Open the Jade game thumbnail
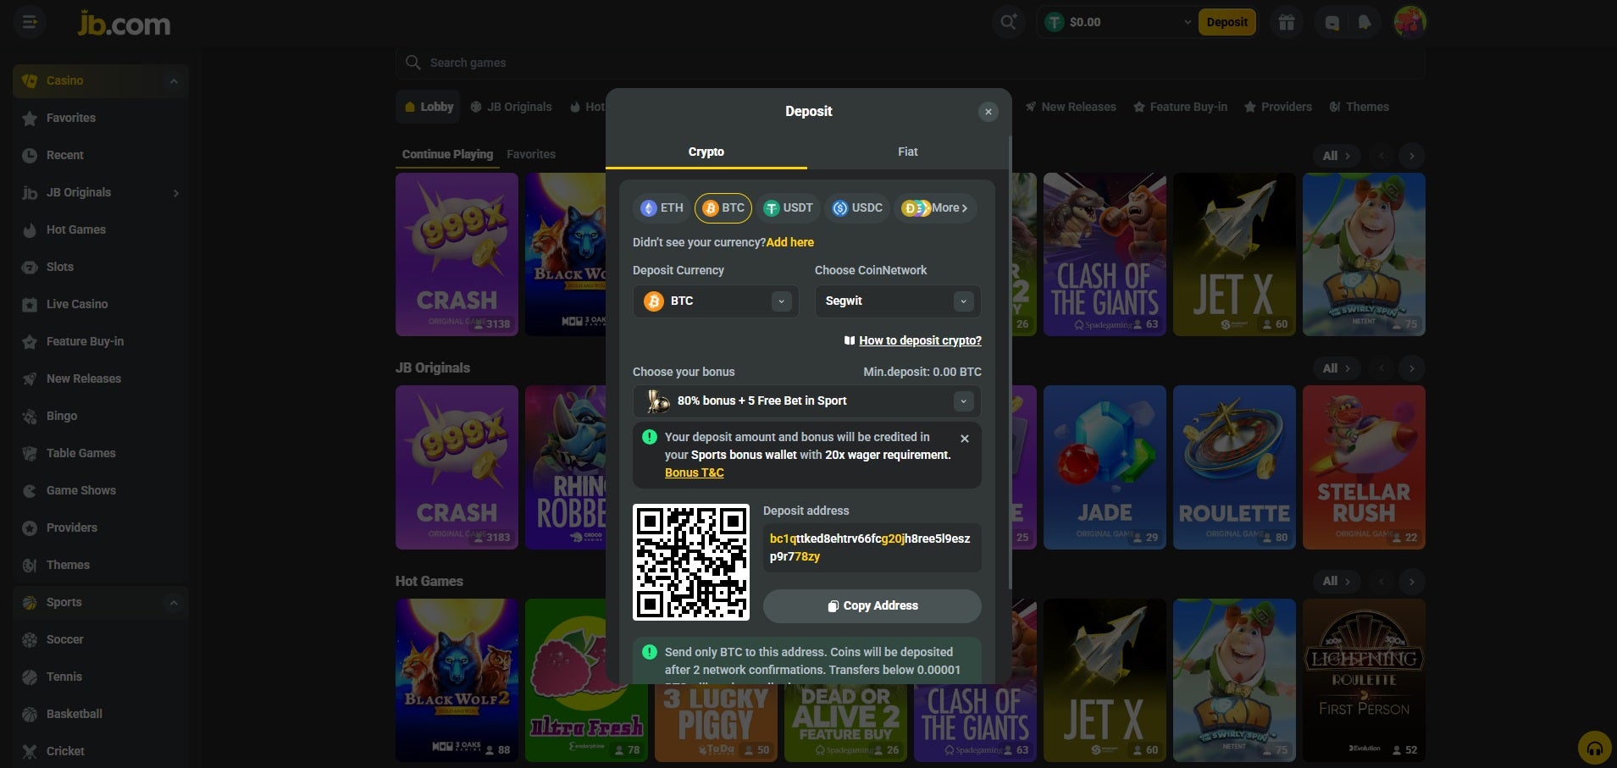1617x768 pixels. click(1105, 467)
